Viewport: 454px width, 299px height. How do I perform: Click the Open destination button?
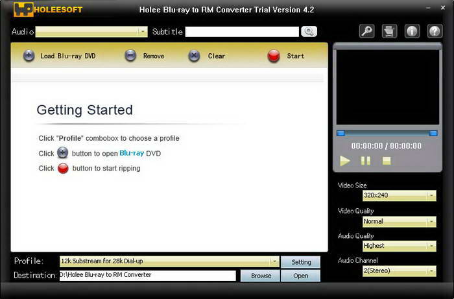click(x=301, y=276)
